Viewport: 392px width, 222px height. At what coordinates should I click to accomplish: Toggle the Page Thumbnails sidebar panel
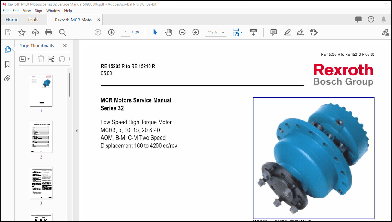pos(7,50)
